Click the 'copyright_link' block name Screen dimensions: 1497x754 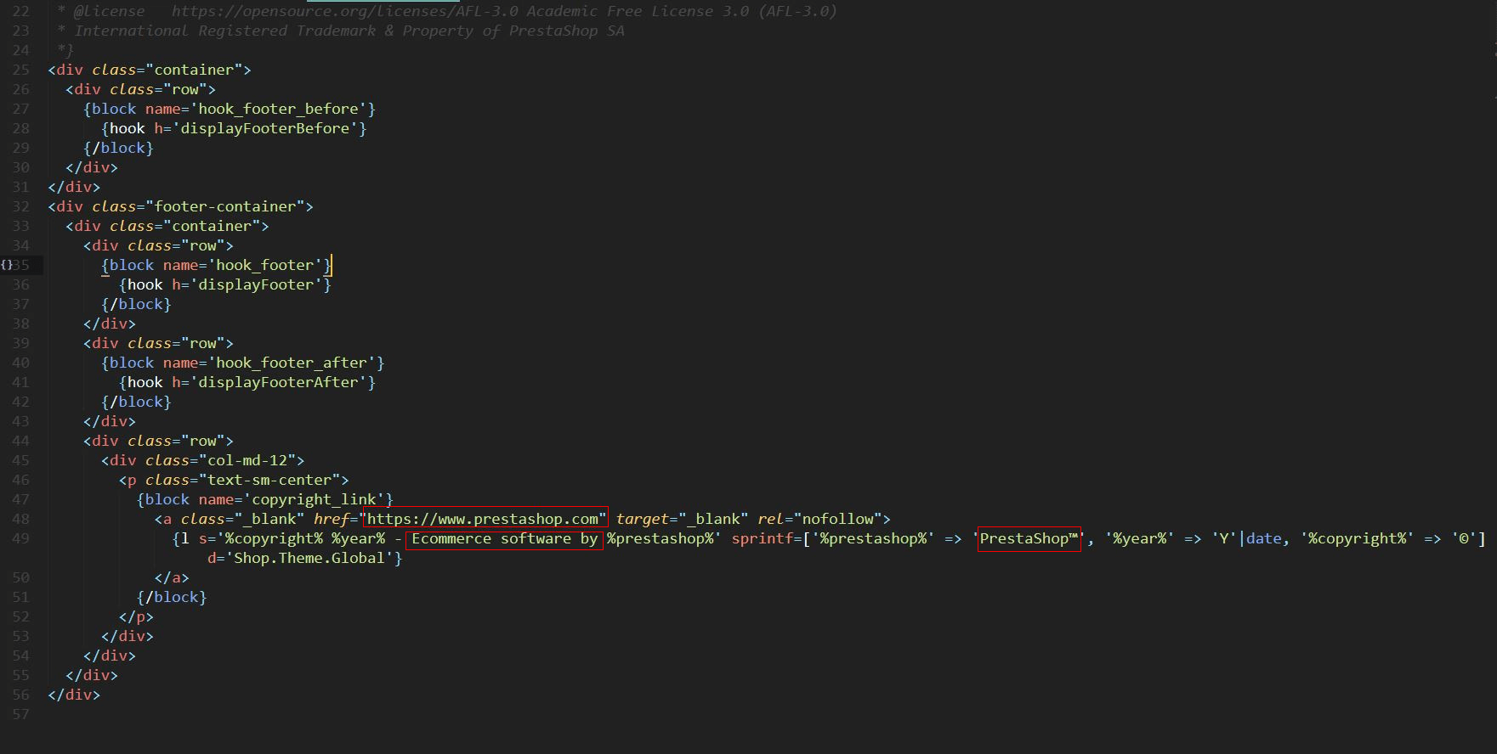[314, 499]
